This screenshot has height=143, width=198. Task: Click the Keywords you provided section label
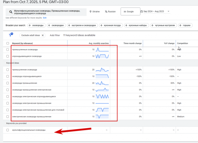[16, 123]
